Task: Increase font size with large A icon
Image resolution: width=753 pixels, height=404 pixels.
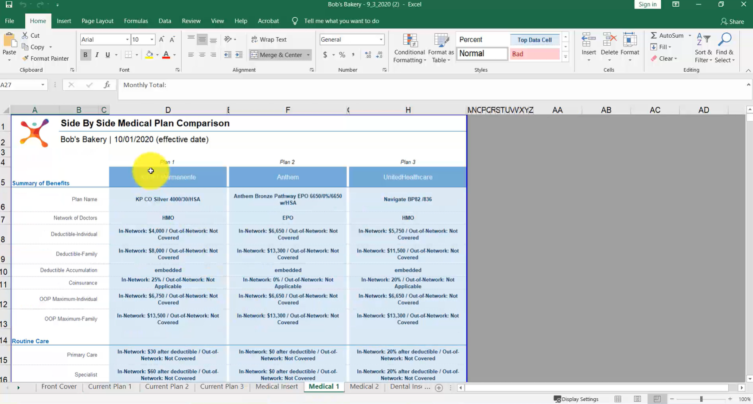Action: coord(162,39)
